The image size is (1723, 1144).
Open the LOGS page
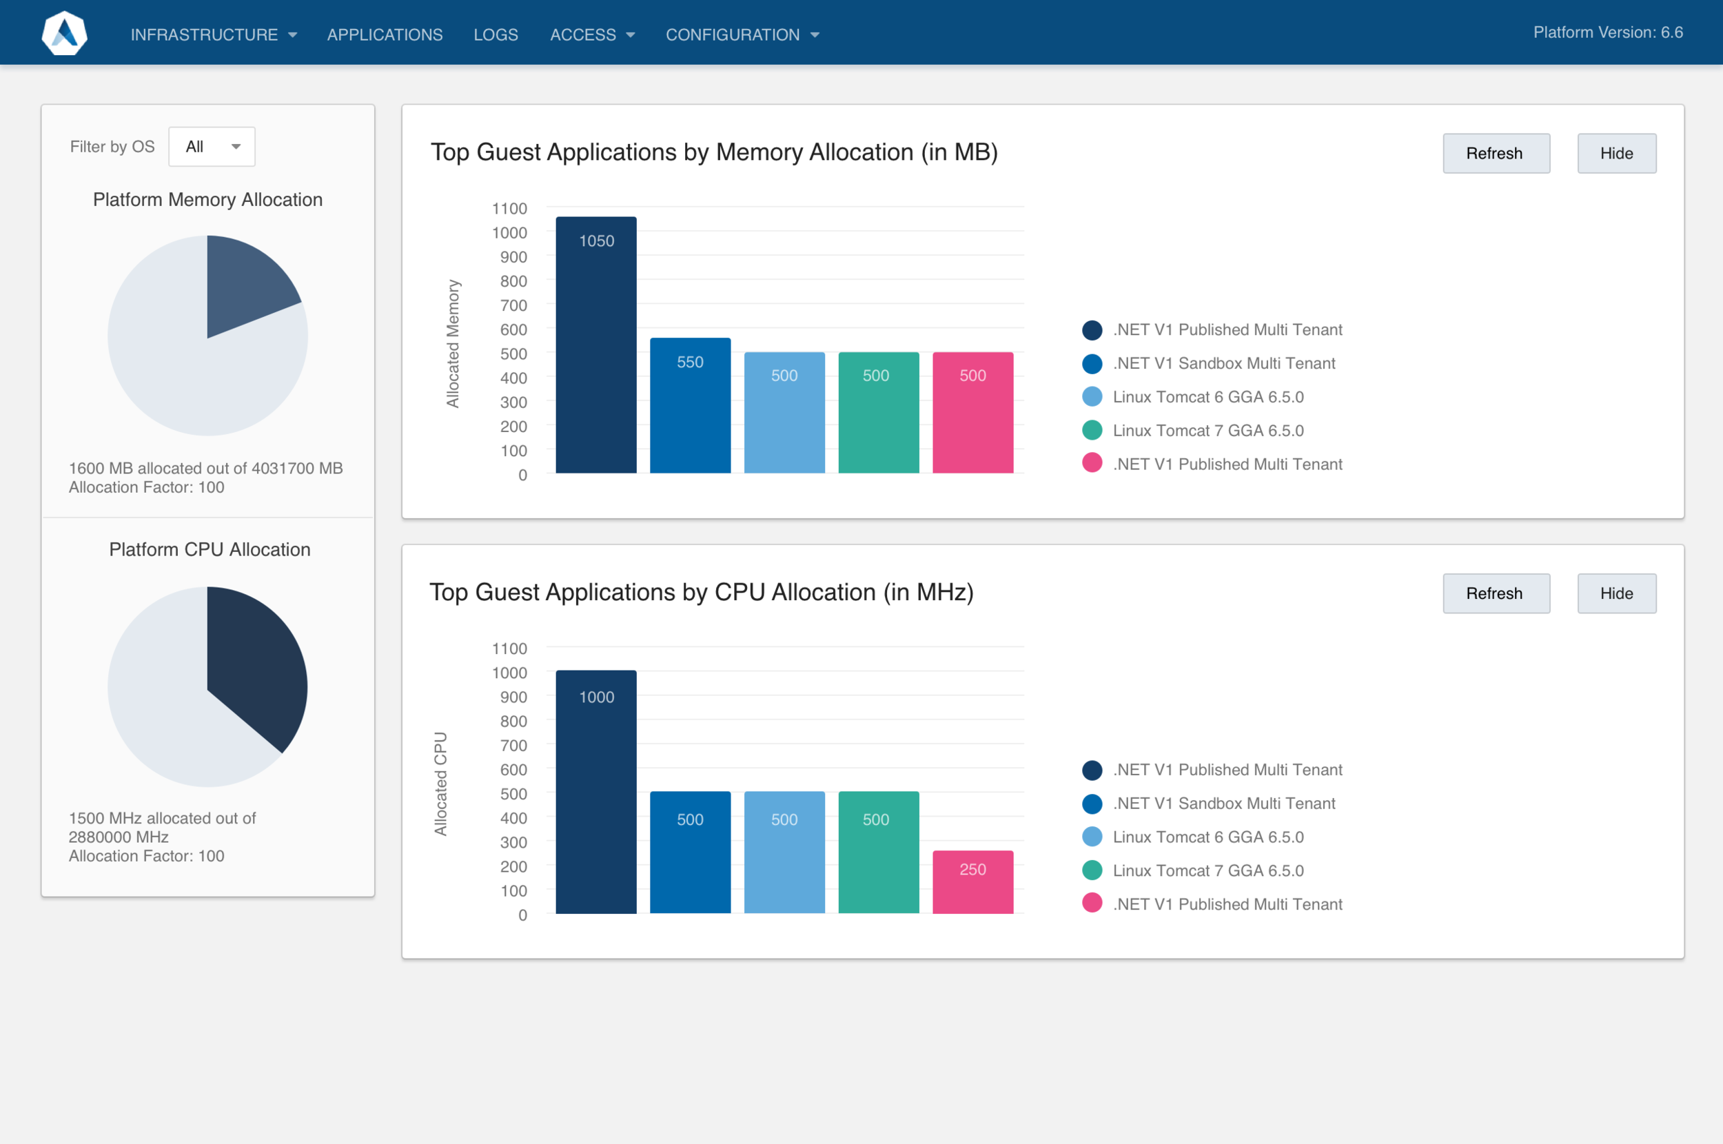pos(496,34)
